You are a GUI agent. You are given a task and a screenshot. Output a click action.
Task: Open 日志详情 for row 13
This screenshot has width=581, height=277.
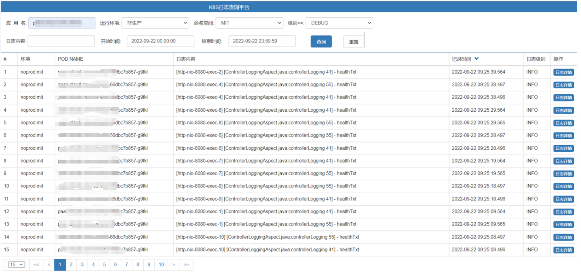coord(563,224)
